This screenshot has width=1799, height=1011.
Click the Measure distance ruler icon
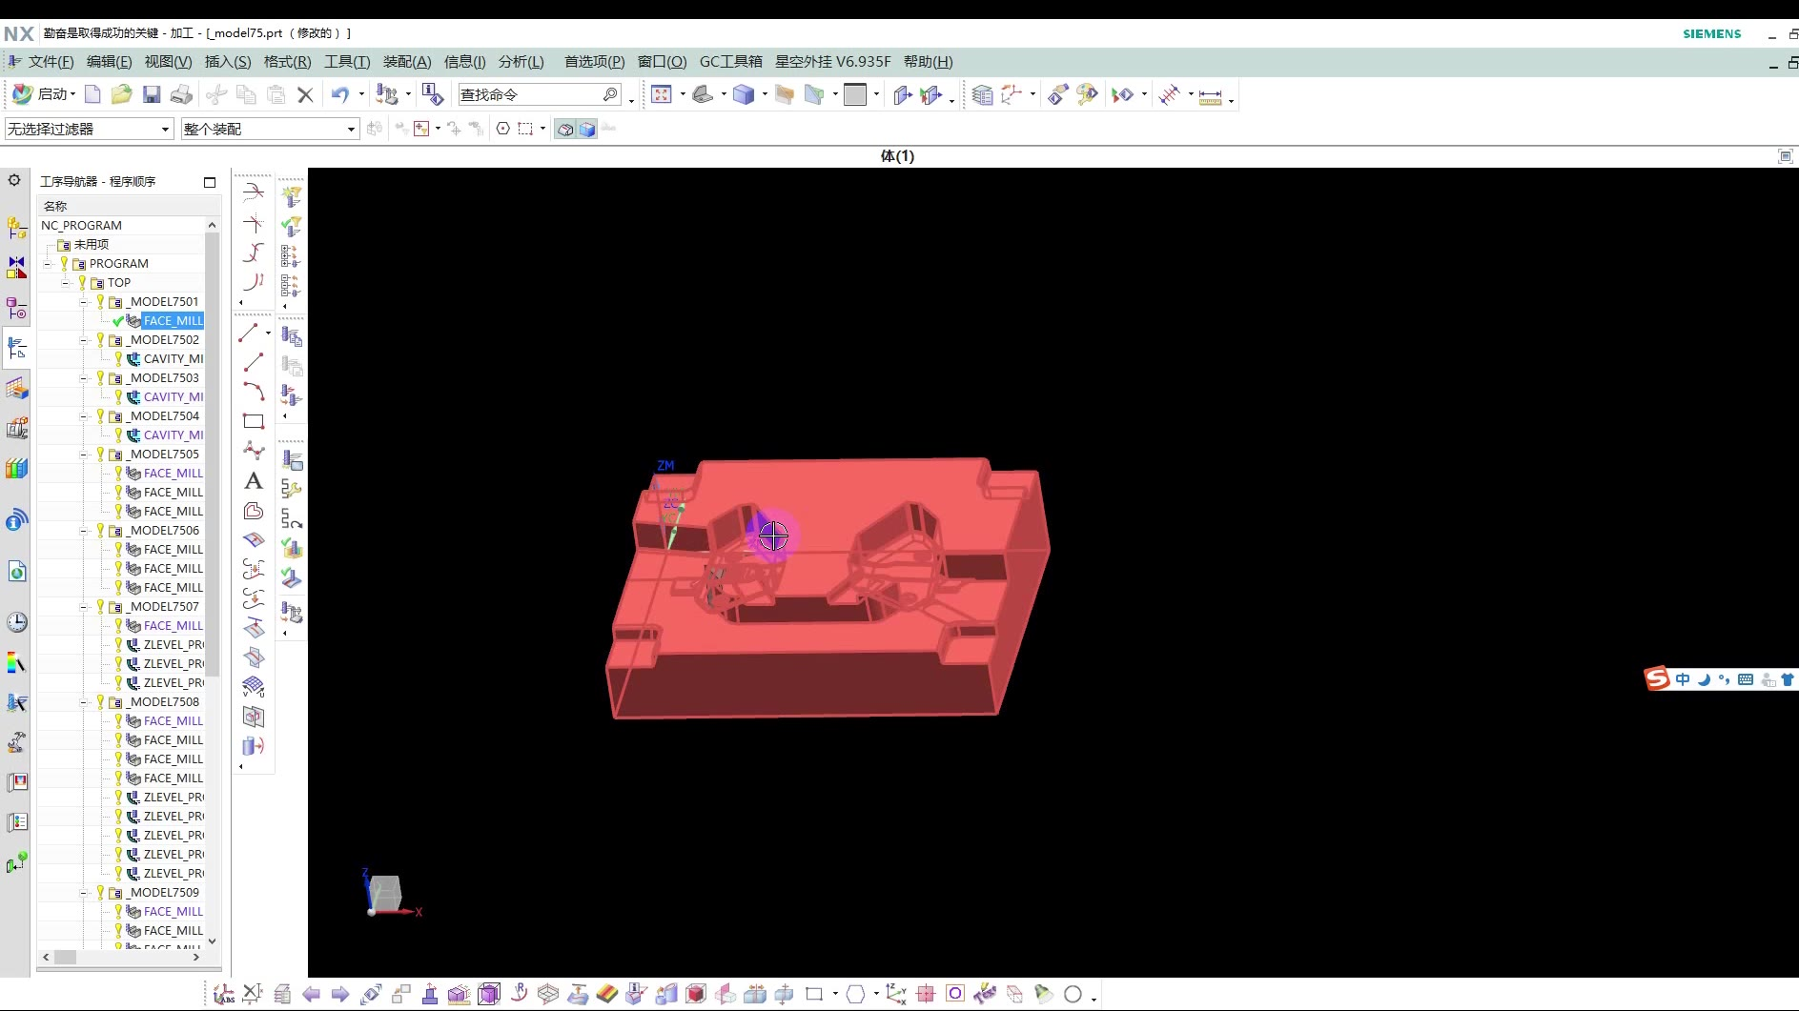click(1210, 95)
